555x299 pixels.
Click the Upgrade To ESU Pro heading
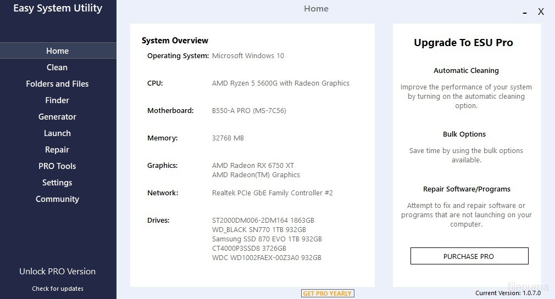coord(463,43)
